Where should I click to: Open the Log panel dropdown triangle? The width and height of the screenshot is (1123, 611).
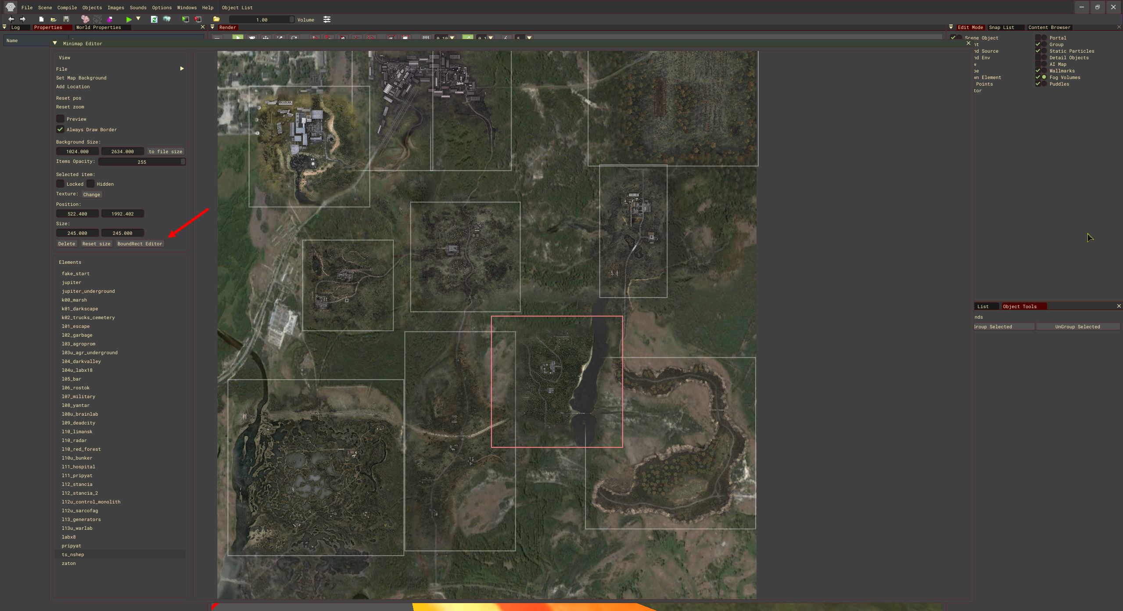pos(4,27)
